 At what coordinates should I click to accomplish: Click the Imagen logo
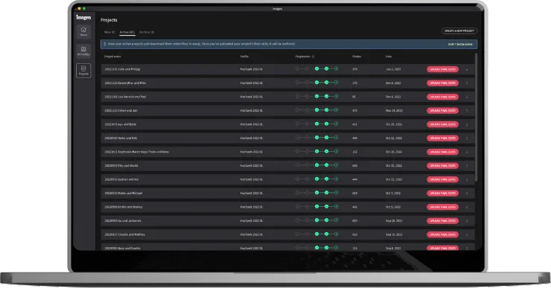click(x=83, y=17)
